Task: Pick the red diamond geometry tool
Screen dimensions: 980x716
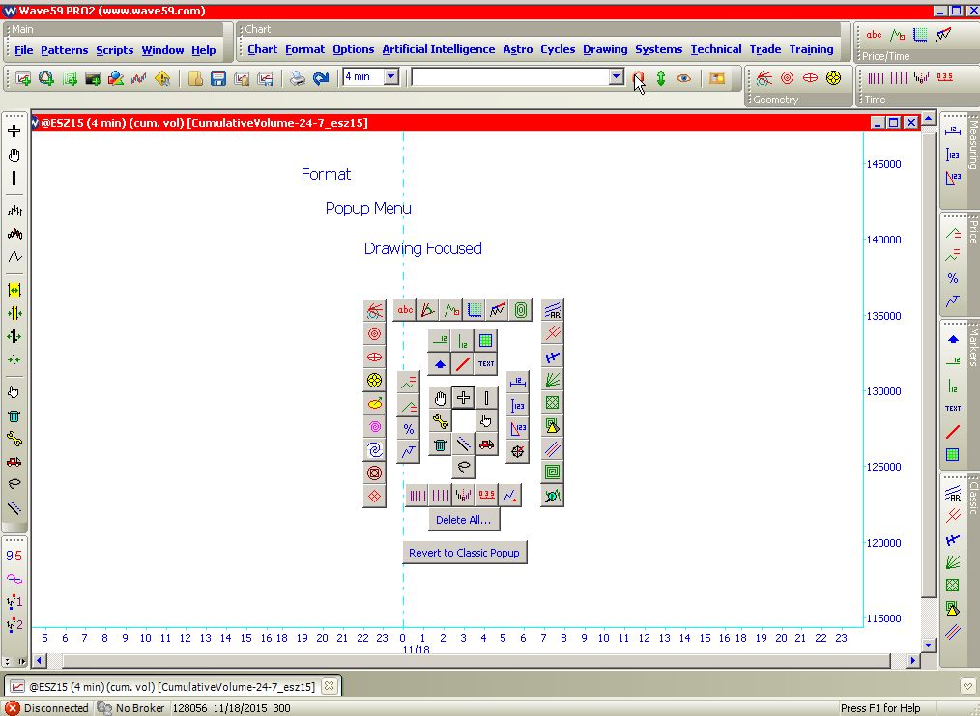Action: tap(374, 496)
